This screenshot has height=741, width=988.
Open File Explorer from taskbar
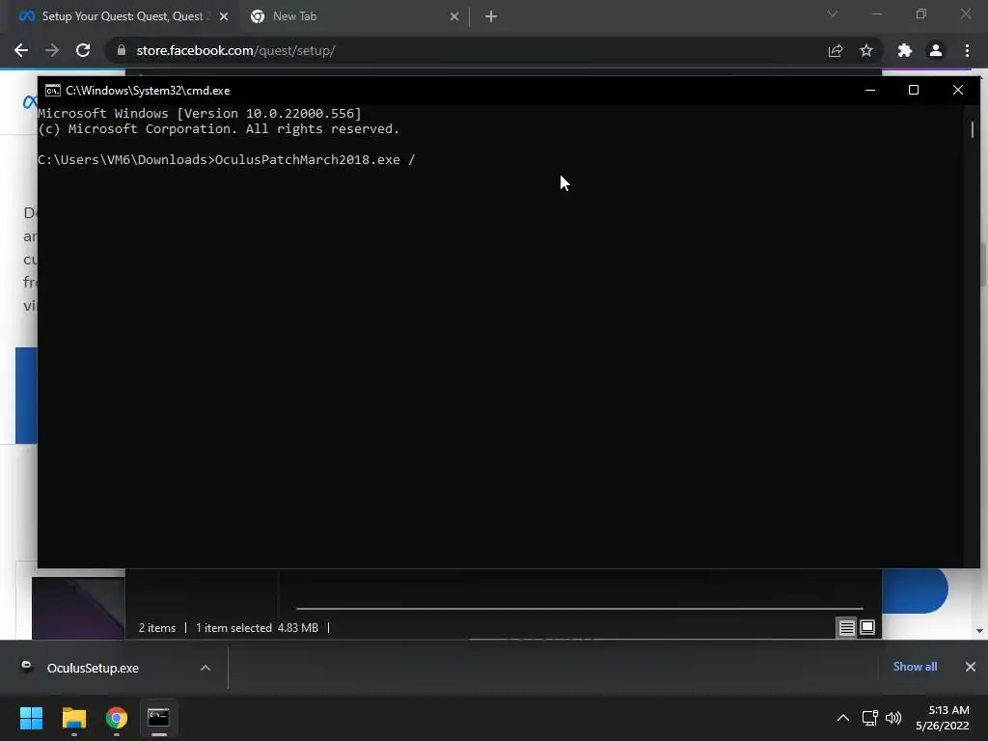(x=73, y=718)
